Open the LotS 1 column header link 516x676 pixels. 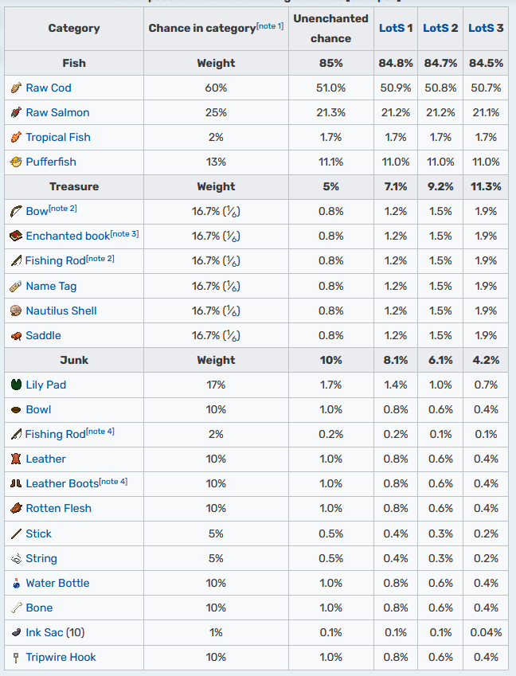pos(396,28)
